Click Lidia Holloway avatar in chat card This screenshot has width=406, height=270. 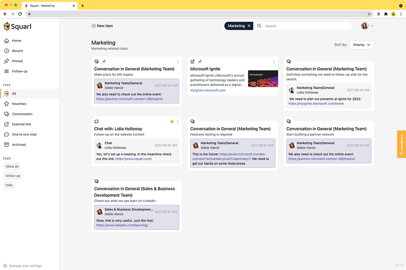(100, 145)
